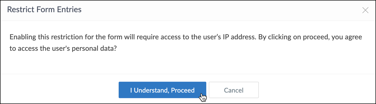Confirm IP address access by proceeding
This screenshot has width=376, height=104.
162,90
